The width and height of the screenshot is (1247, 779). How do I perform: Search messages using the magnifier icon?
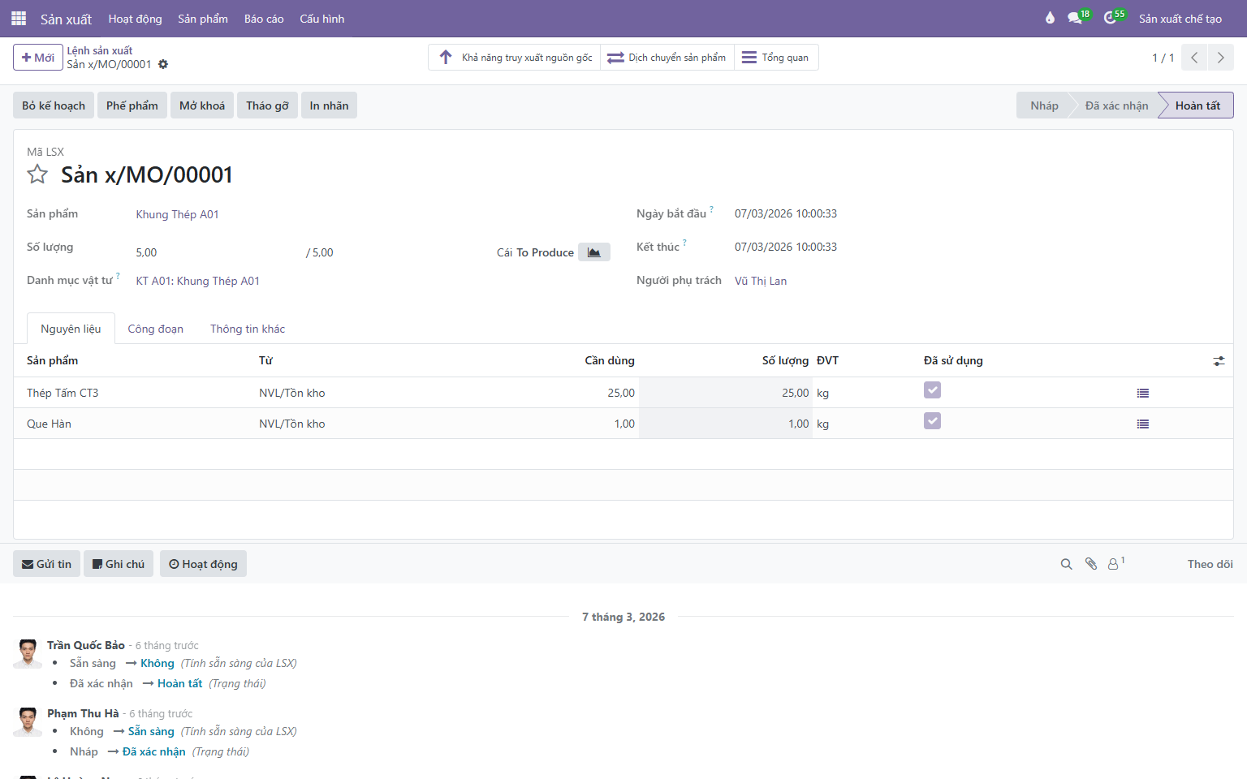coord(1067,564)
